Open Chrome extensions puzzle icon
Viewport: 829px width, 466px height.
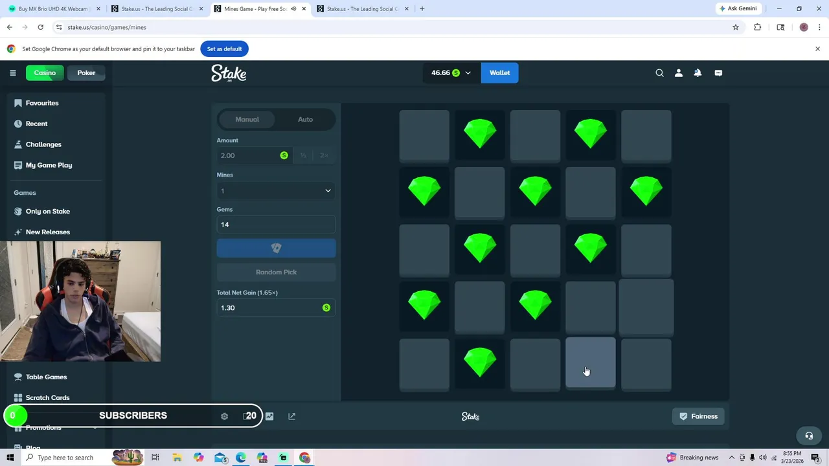click(757, 27)
